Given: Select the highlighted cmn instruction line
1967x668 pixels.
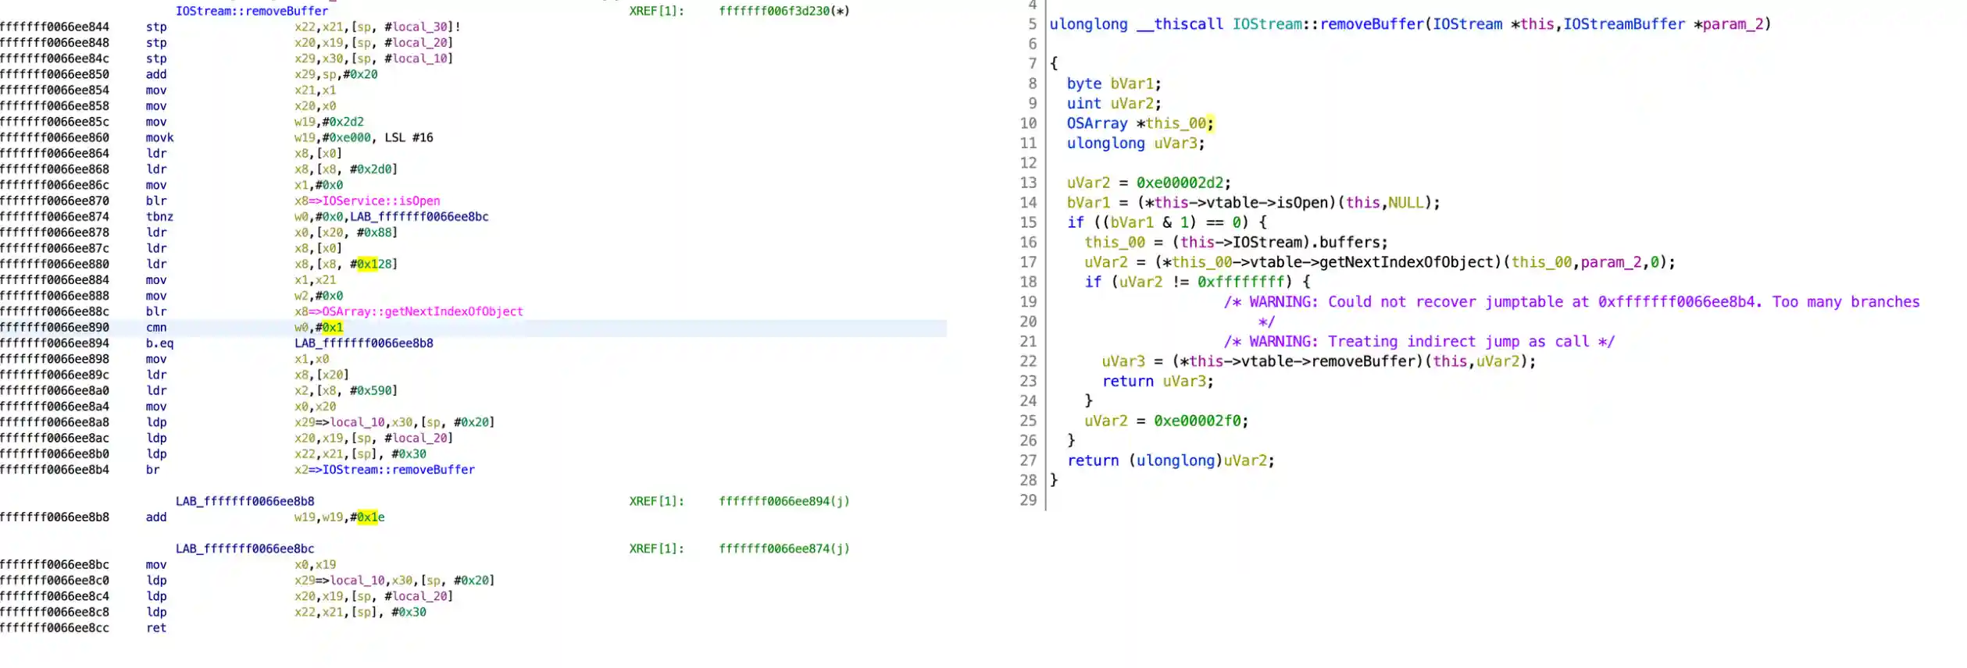Looking at the screenshot, I should coord(156,328).
